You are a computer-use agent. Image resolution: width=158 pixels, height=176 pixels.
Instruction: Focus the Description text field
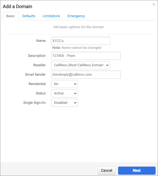tap(86, 56)
